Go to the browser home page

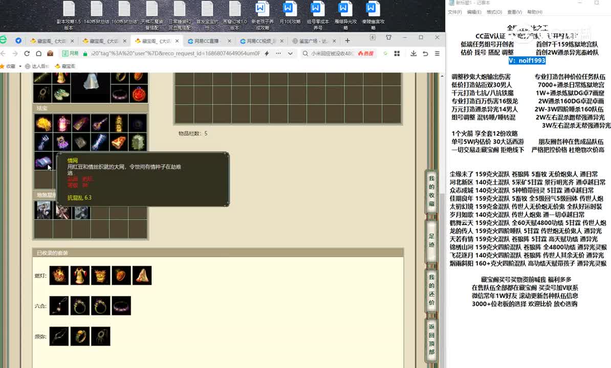(38, 53)
